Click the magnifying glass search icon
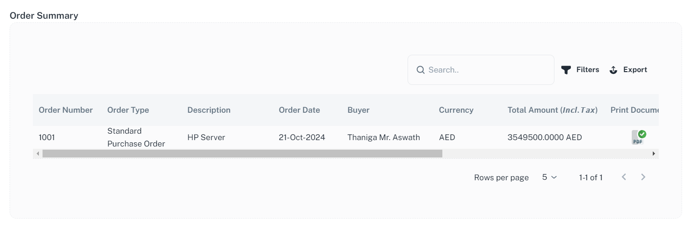The width and height of the screenshot is (688, 230). [421, 70]
